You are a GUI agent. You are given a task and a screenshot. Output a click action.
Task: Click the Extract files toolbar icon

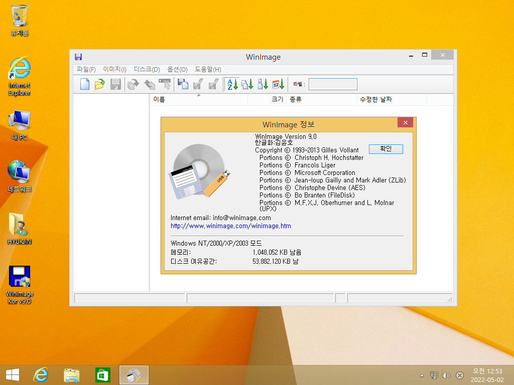point(150,84)
